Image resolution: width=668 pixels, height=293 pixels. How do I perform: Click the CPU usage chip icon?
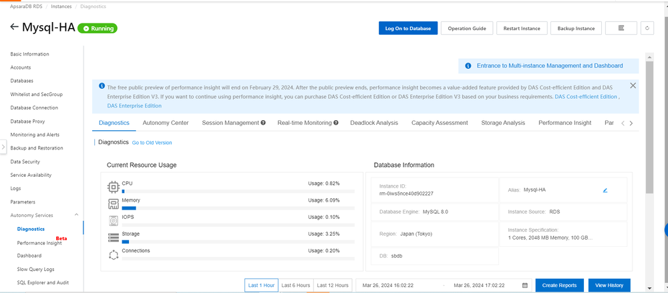[113, 186]
